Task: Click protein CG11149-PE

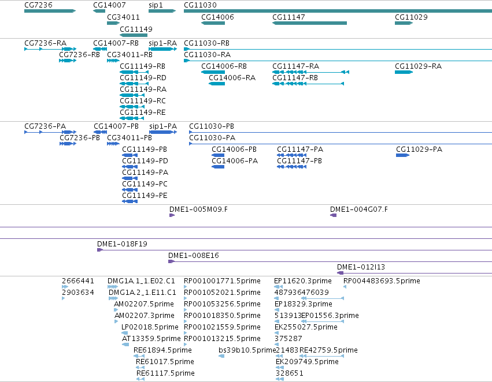Action: 130,201
